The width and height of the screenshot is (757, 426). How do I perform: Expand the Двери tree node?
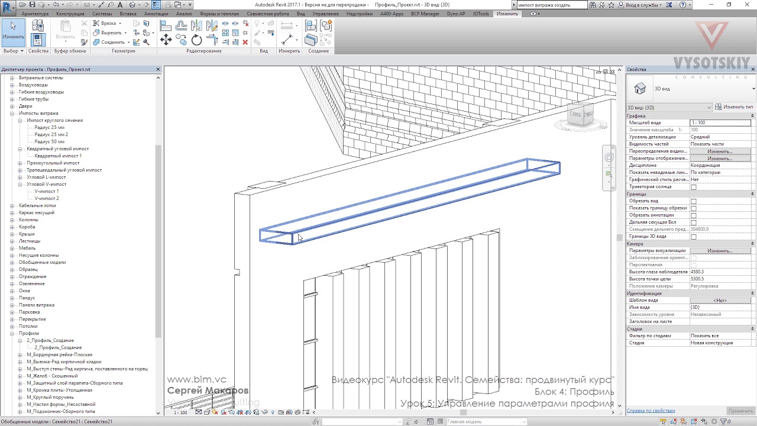(12, 106)
